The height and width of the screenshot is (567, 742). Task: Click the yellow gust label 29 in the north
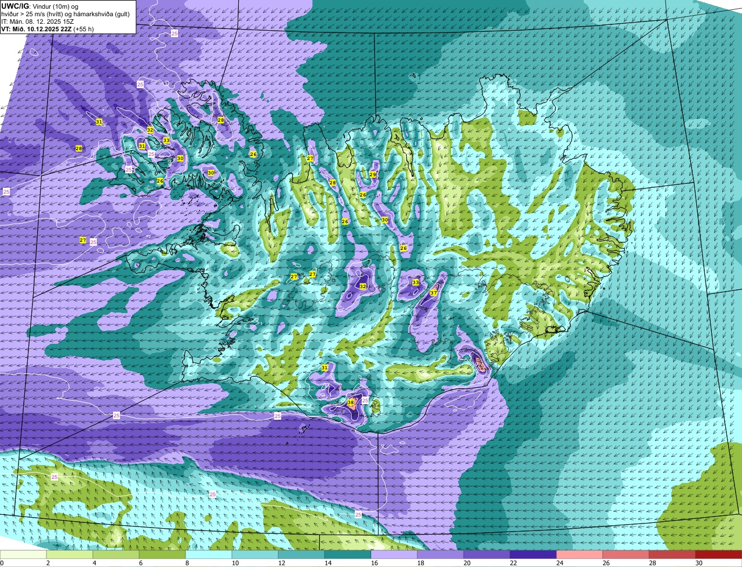tap(373, 175)
